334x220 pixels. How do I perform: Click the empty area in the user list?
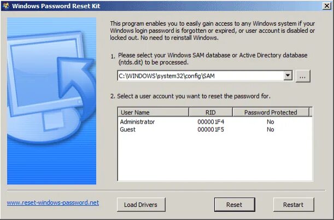[x=215, y=158]
